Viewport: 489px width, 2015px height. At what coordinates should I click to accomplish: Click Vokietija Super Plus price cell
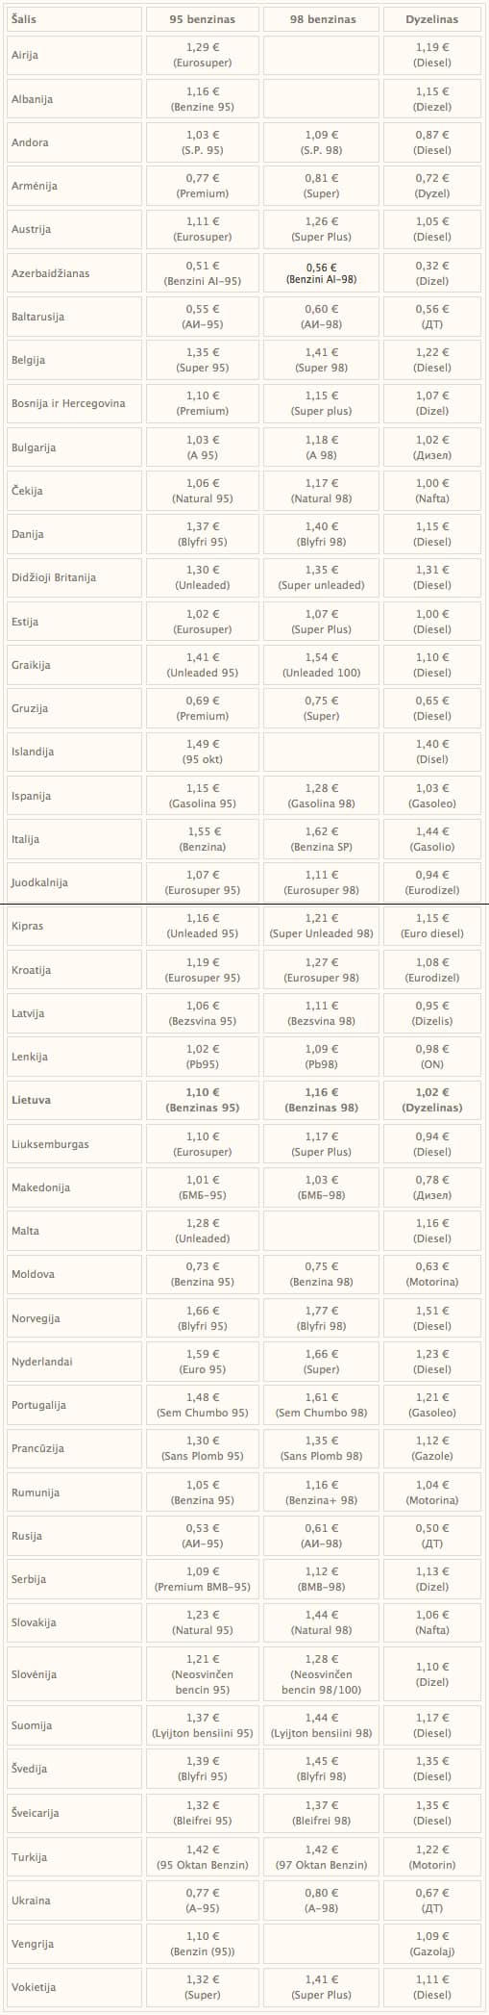tap(322, 1987)
